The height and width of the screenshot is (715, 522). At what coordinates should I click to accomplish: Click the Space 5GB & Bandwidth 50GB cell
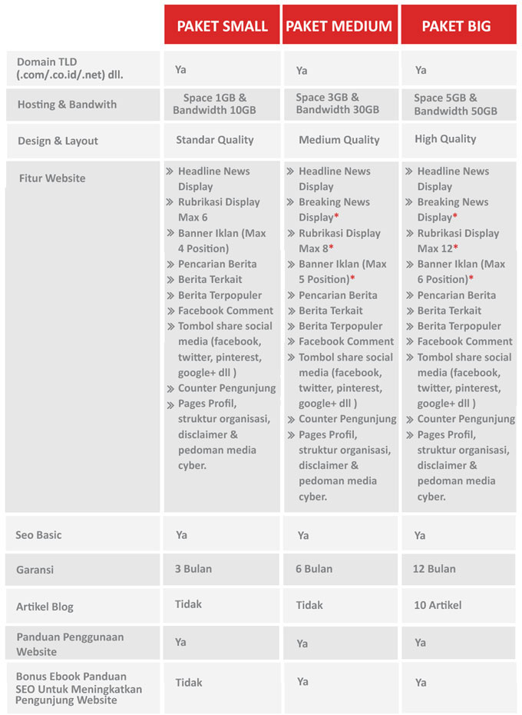[455, 105]
